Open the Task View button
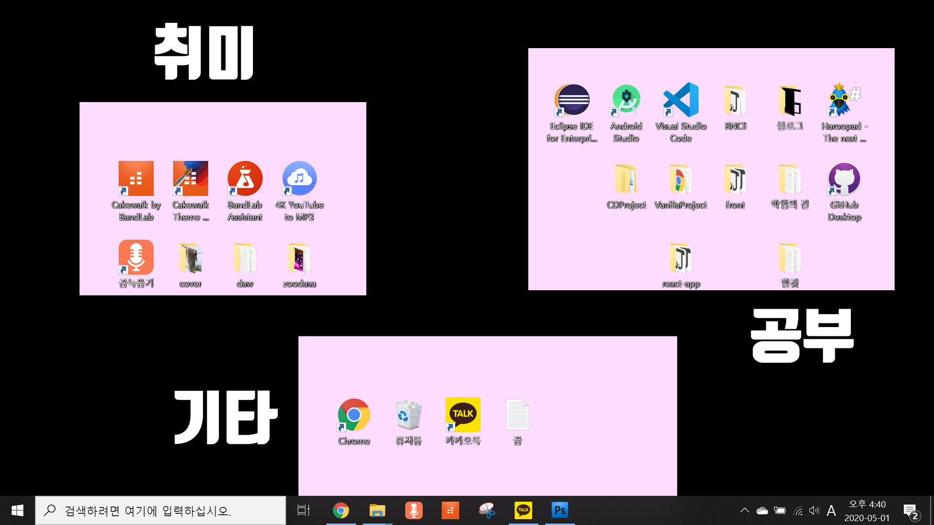Screen dimensions: 934x525 (x=304, y=510)
